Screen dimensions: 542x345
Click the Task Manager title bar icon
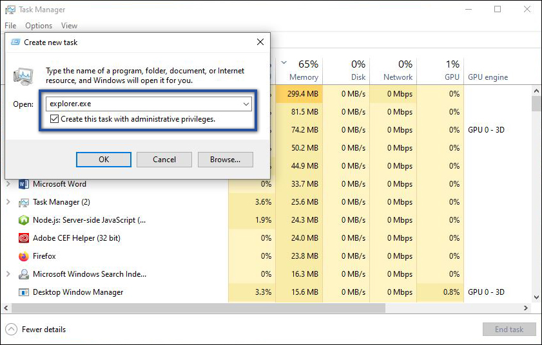point(10,9)
